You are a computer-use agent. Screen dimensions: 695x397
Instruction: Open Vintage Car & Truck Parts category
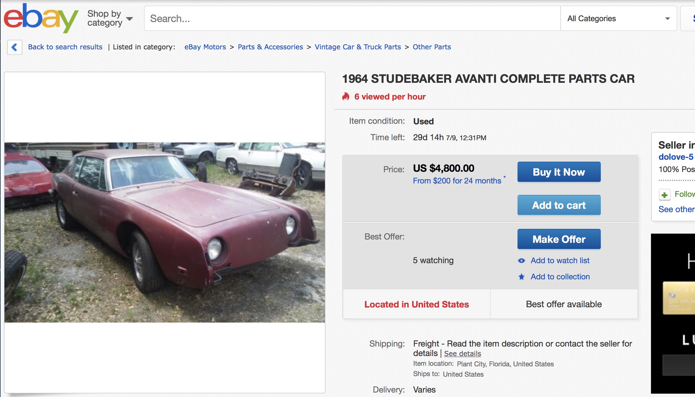point(358,47)
